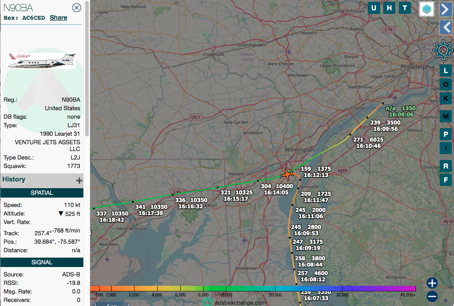The width and height of the screenshot is (454, 306).
Task: Click the N90BA registration value
Action: 71,100
